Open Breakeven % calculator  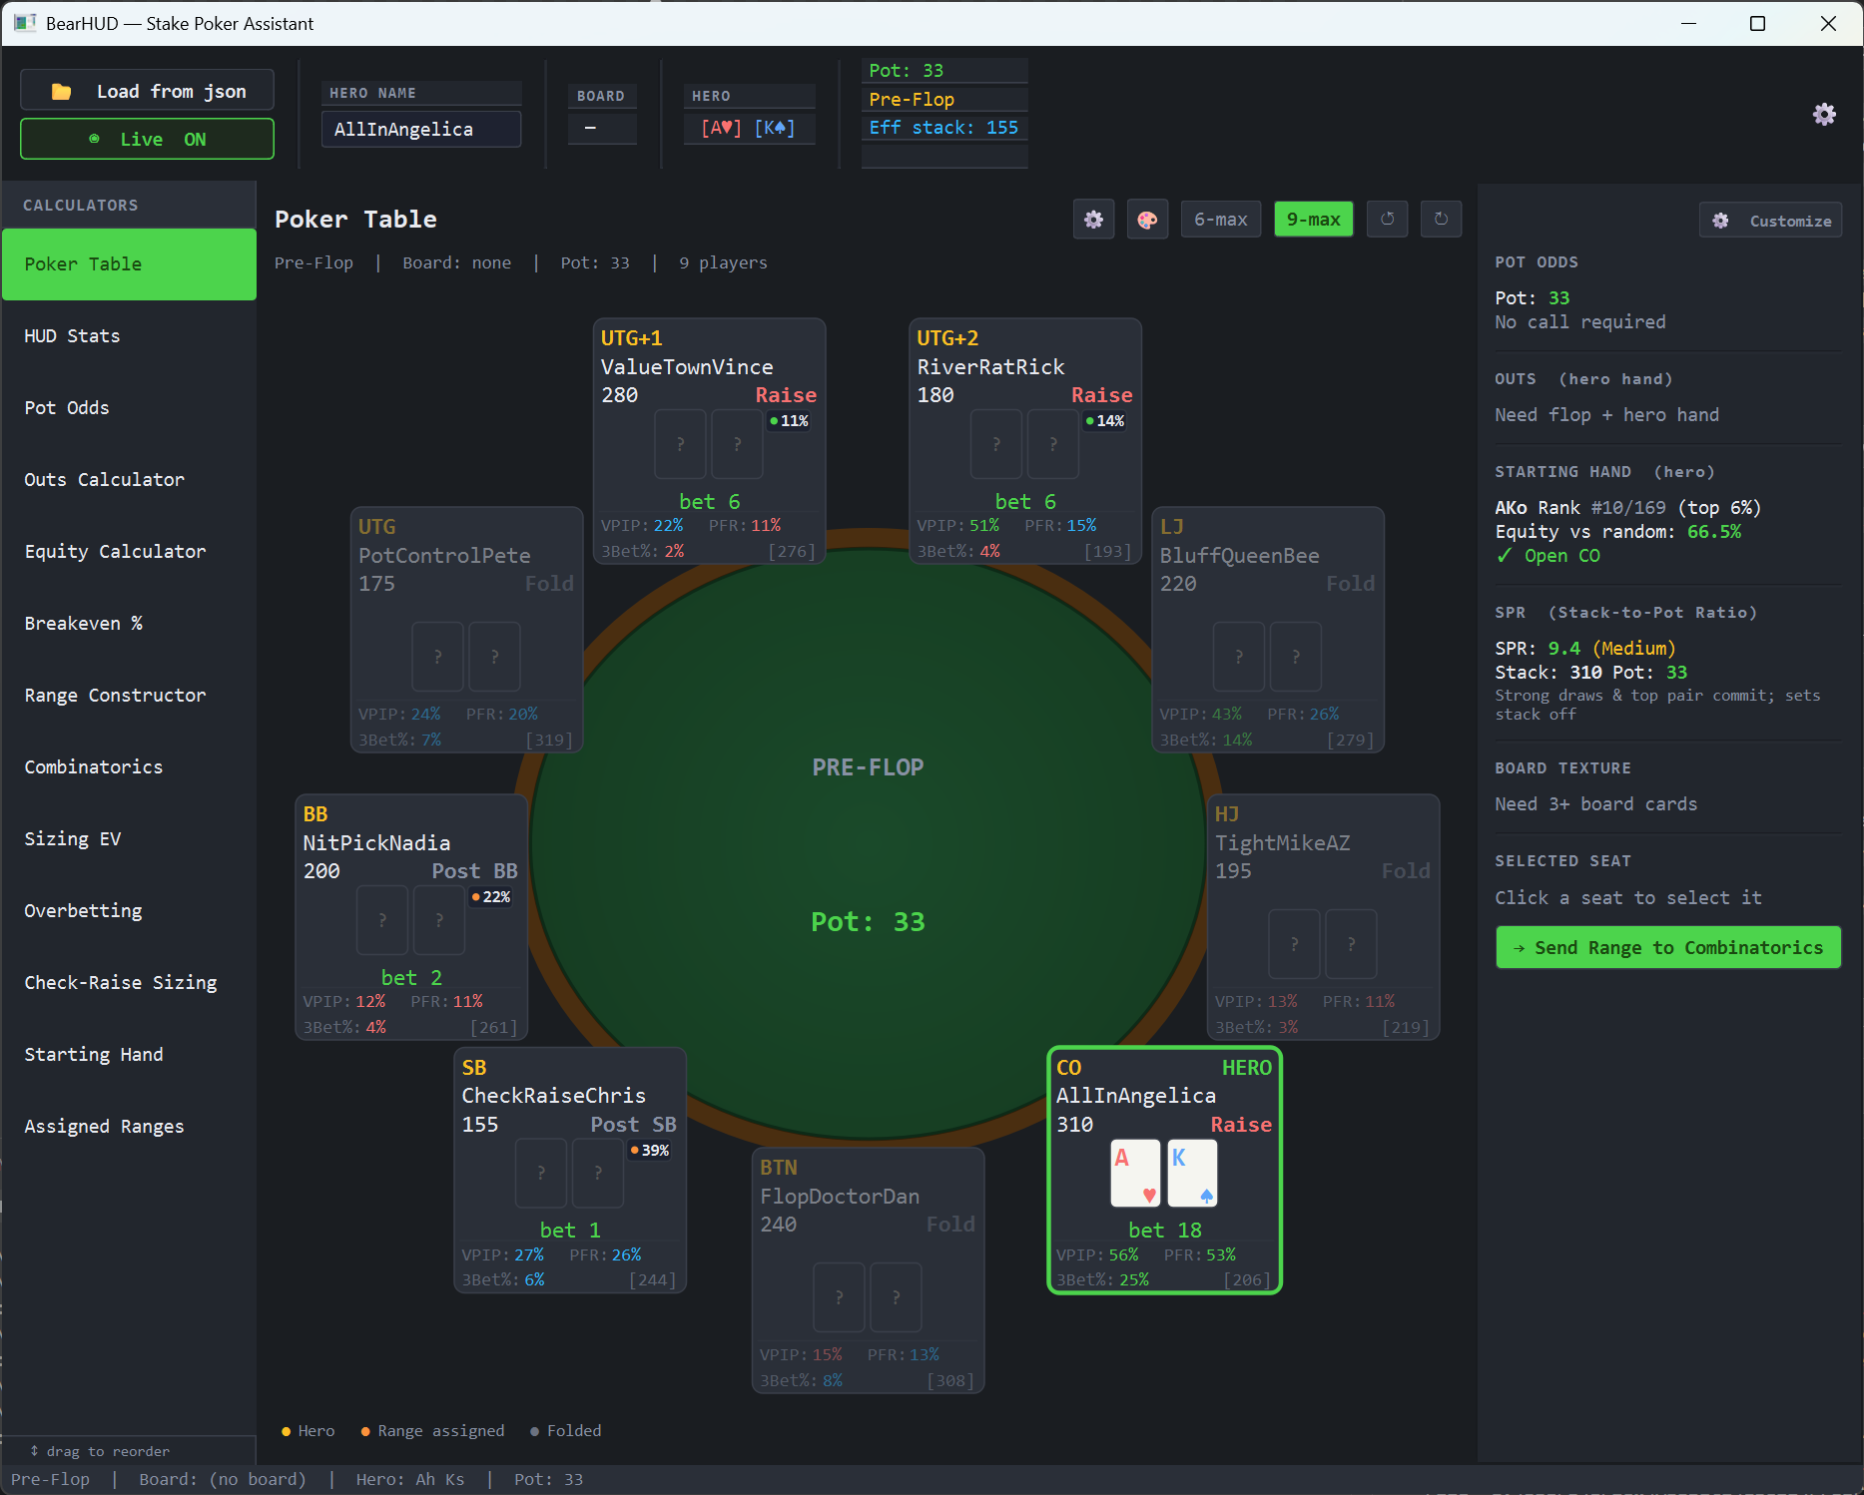pos(129,624)
